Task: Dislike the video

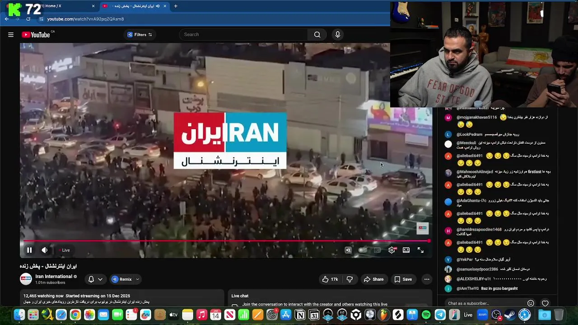Action: point(350,279)
